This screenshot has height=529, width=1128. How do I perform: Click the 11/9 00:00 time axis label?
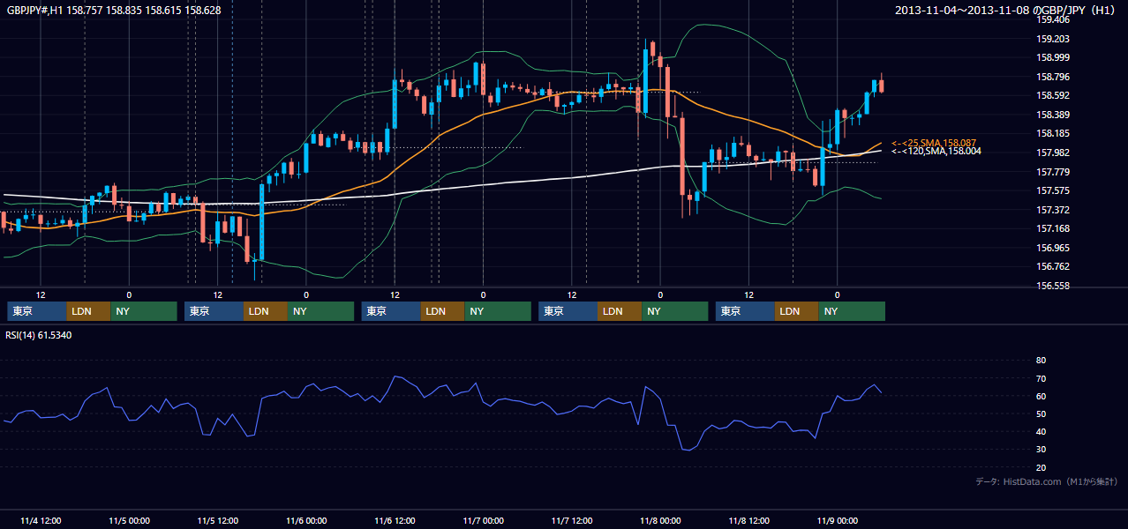coord(837,520)
